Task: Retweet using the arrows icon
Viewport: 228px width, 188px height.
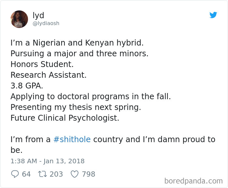Action: pos(42,174)
